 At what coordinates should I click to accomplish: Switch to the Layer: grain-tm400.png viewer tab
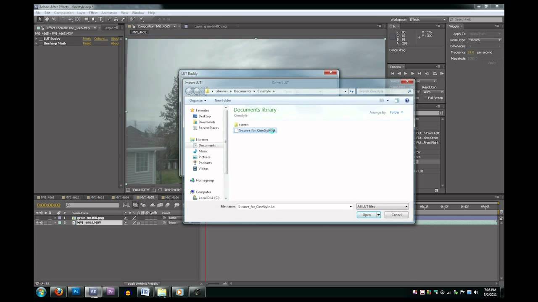click(210, 26)
